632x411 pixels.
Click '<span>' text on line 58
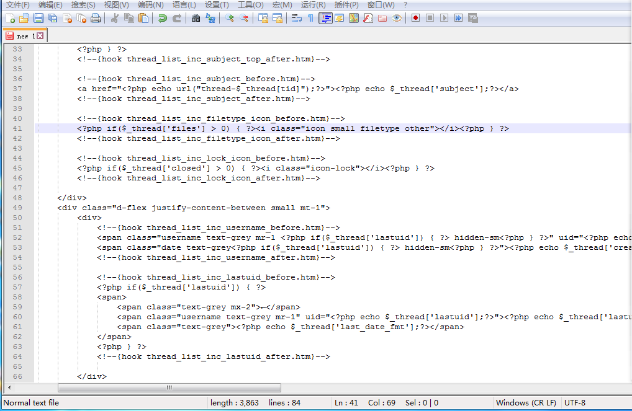(112, 297)
